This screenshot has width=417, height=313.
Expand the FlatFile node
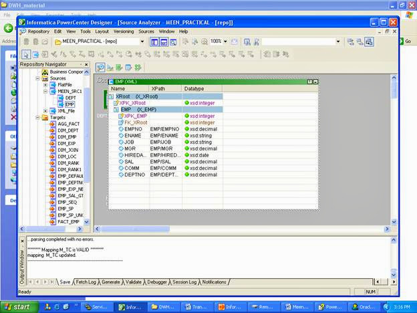click(45, 85)
